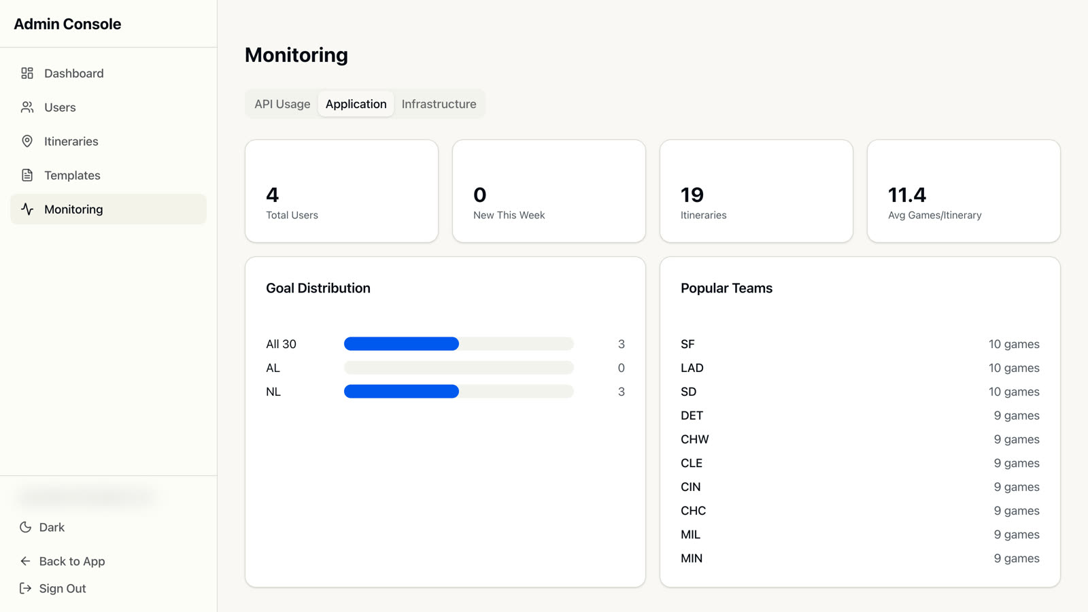Click the CHW team name
This screenshot has width=1088, height=612.
[694, 439]
